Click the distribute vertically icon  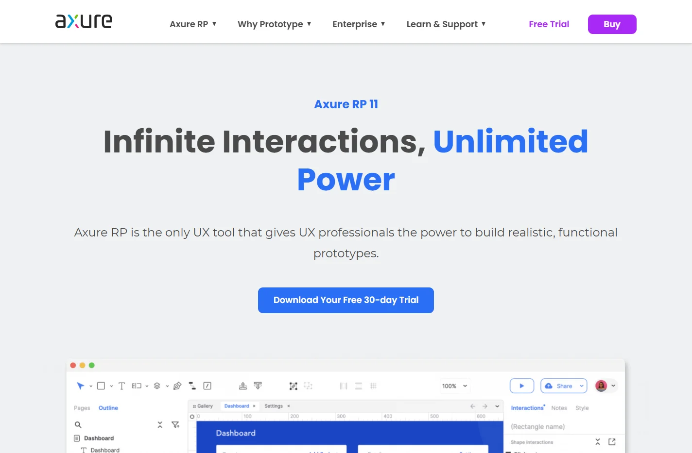point(359,386)
